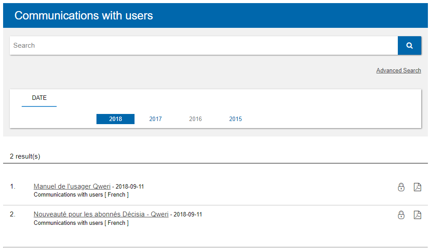Choose the greyed 2016 year filter
This screenshot has width=431, height=250.
click(x=195, y=119)
